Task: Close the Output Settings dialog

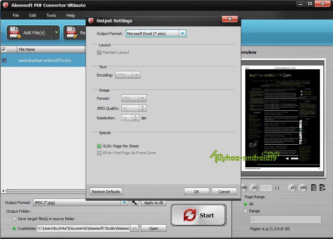Action: pos(229,19)
